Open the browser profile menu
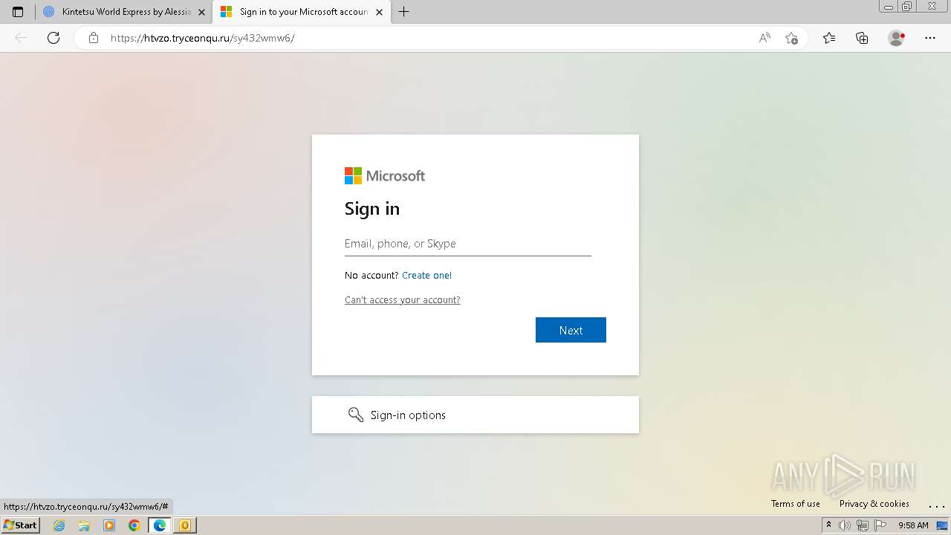Screen dimensions: 951x535 (896, 38)
